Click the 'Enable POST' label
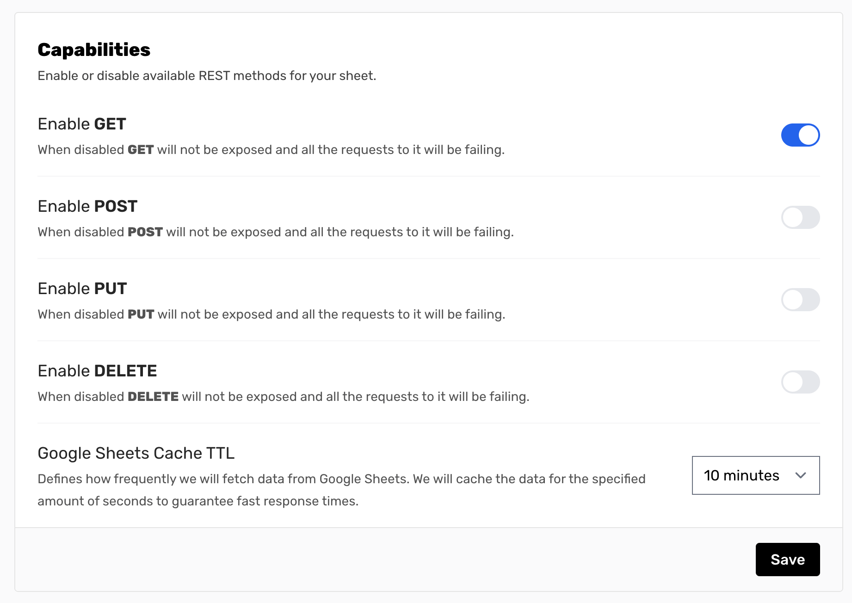Viewport: 852px width, 603px height. click(87, 206)
